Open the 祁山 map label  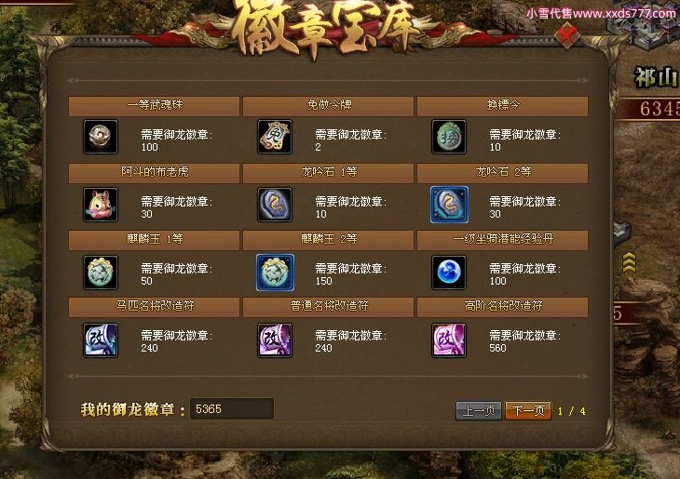point(656,78)
